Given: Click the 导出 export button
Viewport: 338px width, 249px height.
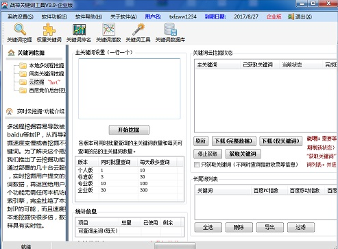Looking at the screenshot, I should point(270,227).
